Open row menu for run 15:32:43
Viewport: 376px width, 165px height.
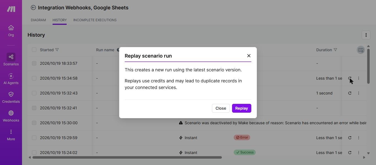(x=359, y=93)
